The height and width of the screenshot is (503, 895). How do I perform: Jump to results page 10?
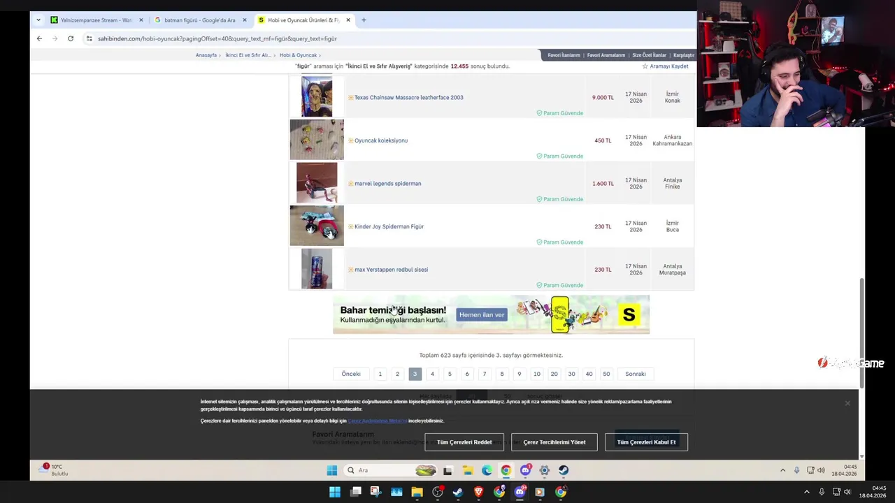tap(537, 374)
